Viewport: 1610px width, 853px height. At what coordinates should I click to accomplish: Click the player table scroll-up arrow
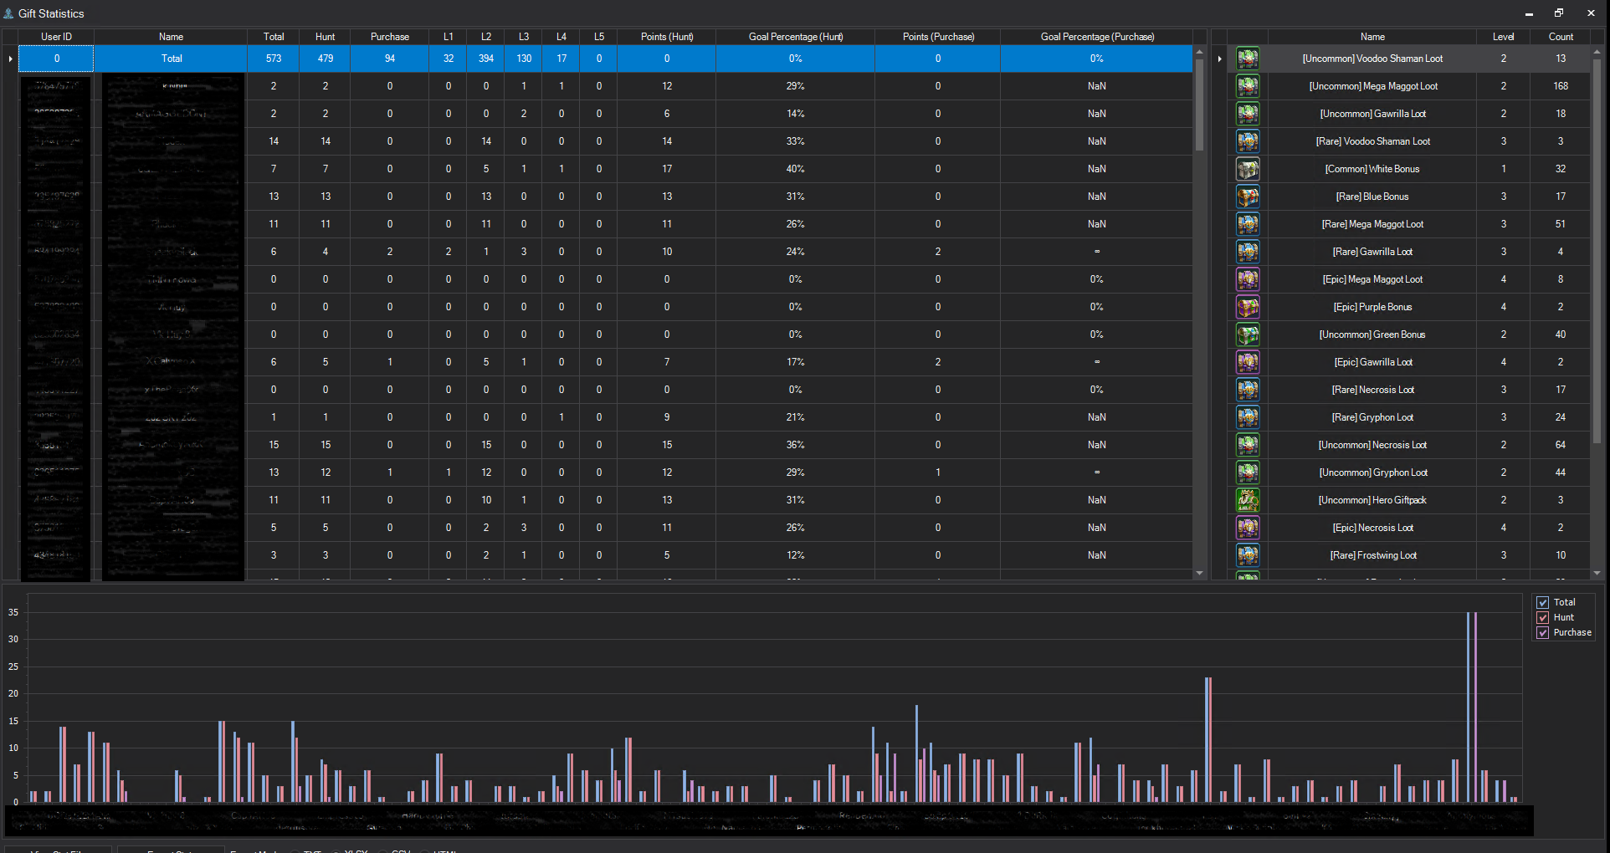[1199, 52]
